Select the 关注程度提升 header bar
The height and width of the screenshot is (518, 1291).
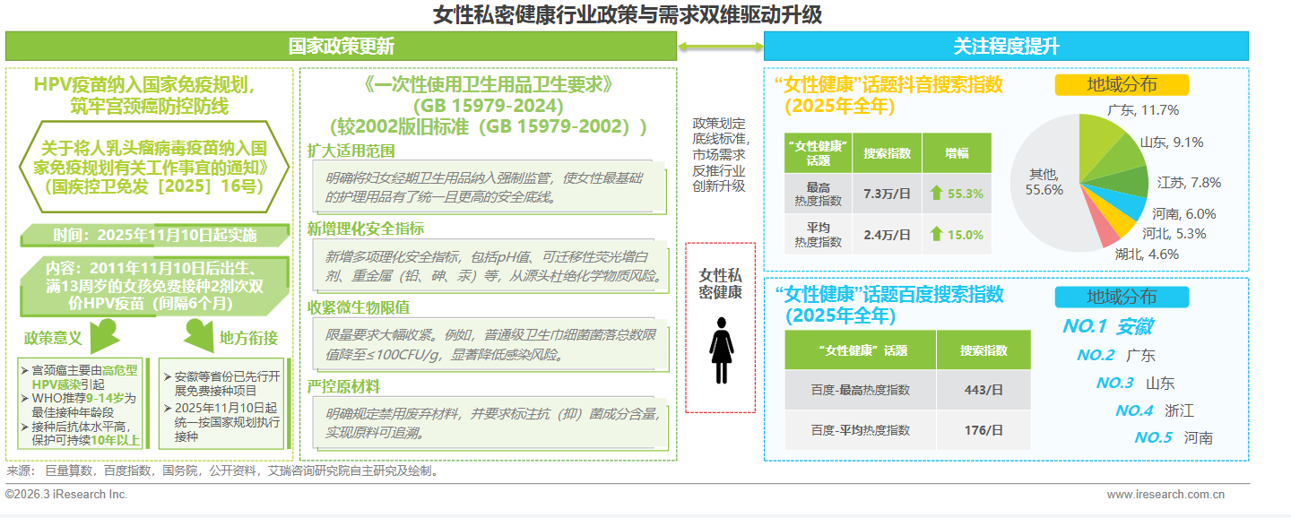tap(1005, 47)
